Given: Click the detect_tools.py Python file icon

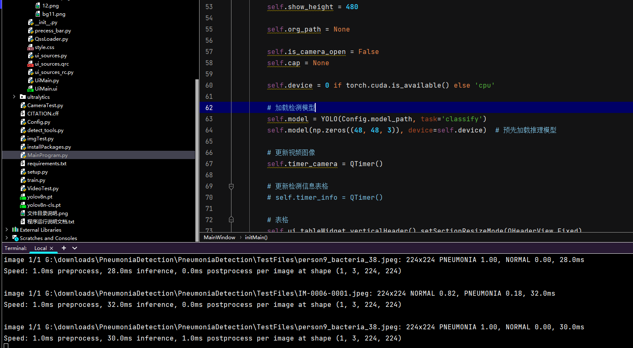Looking at the screenshot, I should point(23,130).
